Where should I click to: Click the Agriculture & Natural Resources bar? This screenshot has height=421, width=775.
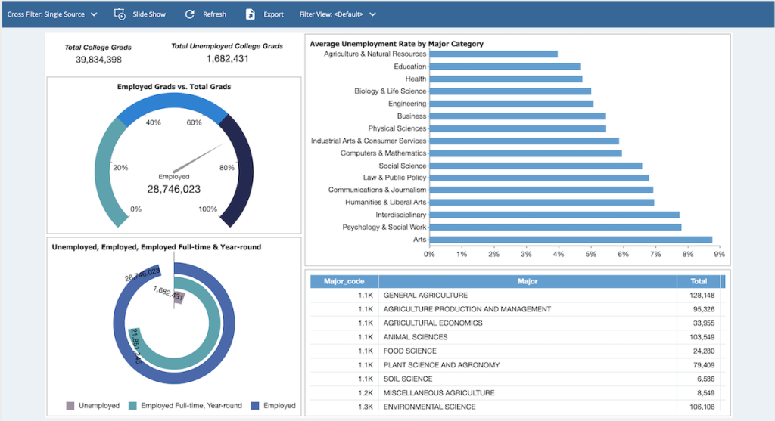[x=493, y=54]
